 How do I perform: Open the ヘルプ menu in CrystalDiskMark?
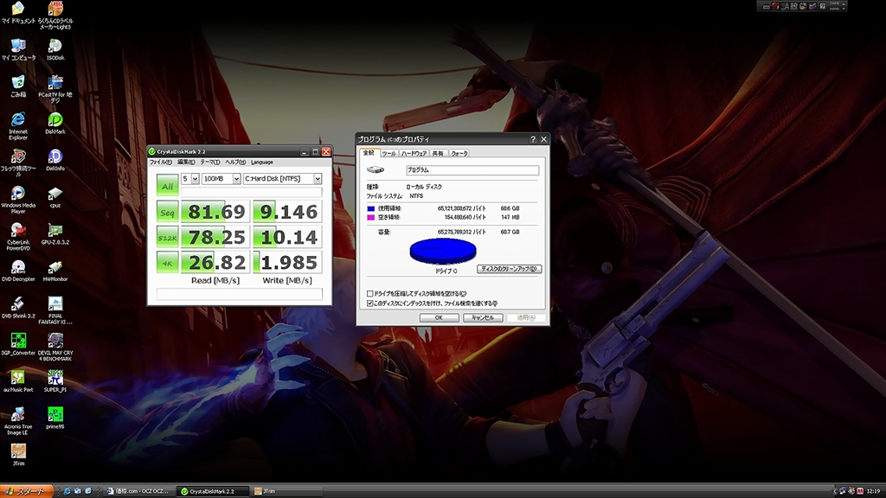pyautogui.click(x=235, y=162)
